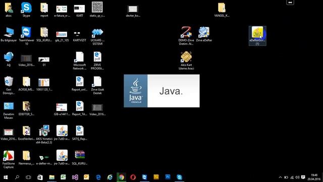The height and width of the screenshot is (182, 323).
Task: Select the akoc user folder icon
Action: (x=9, y=10)
